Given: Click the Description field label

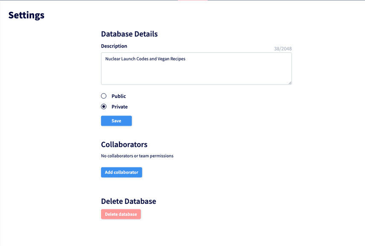Looking at the screenshot, I should click(x=114, y=46).
